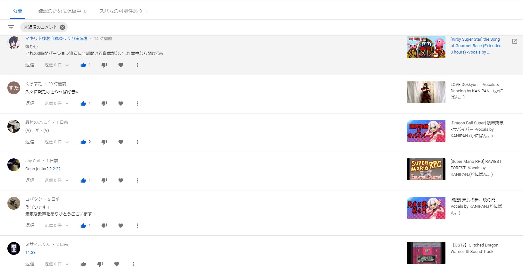Click 返信 to reply to 最強のたまご
The image size is (523, 276).
coord(30,142)
